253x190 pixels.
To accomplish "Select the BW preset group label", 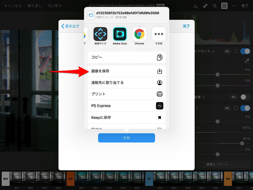I will coord(6,179).
